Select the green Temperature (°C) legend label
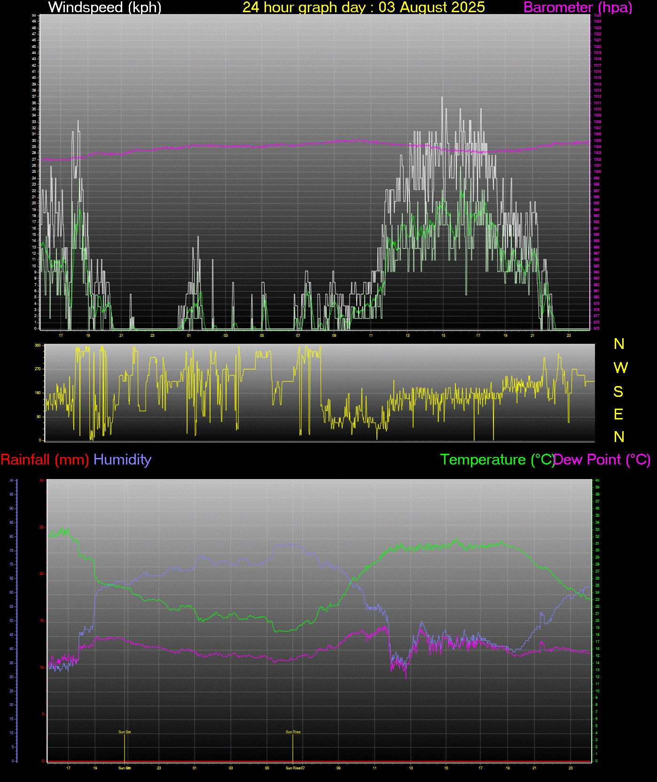This screenshot has height=782, width=657. point(497,459)
